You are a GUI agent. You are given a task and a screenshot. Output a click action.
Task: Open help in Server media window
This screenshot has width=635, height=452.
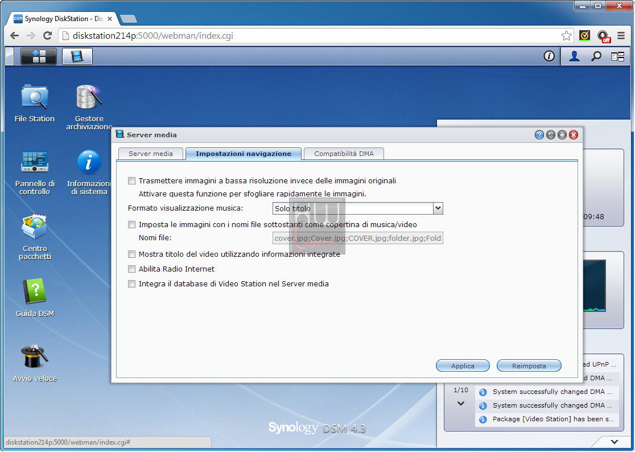(539, 135)
